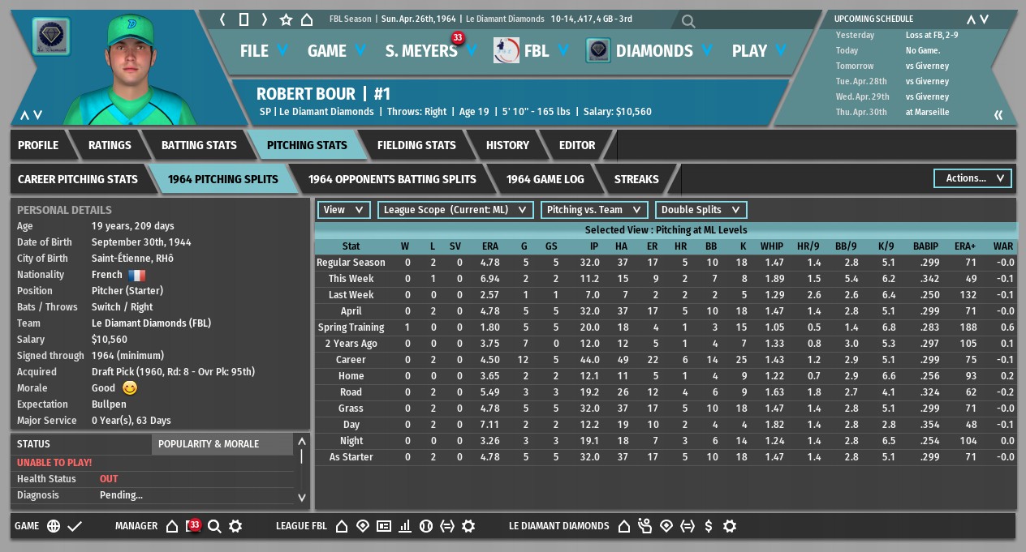This screenshot has height=552, width=1026.
Task: Click the home icon in top navigation
Action: (307, 19)
